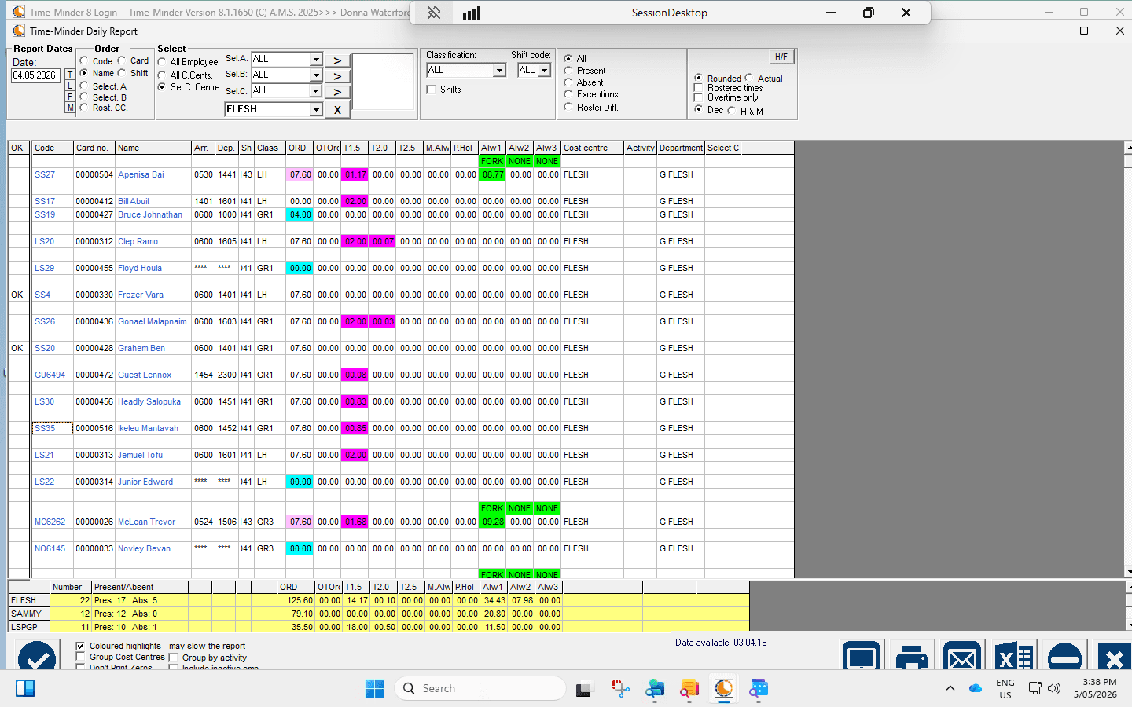Click the Department column header

pyautogui.click(x=681, y=148)
